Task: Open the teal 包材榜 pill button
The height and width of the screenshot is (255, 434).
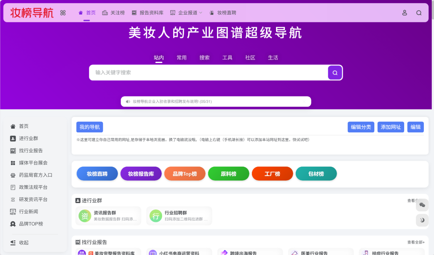Action: coord(316,174)
